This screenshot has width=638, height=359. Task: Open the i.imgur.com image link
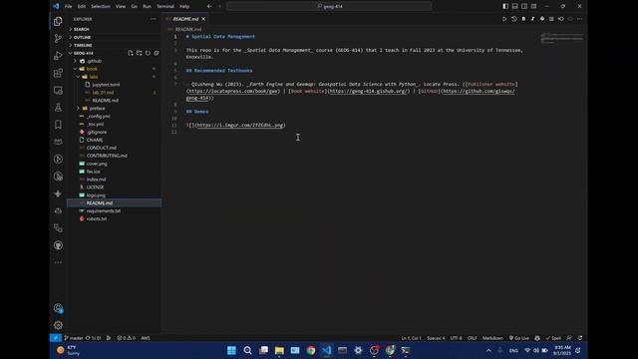coord(240,125)
